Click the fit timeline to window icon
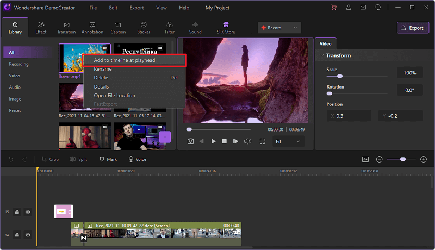This screenshot has width=435, height=250. pos(365,159)
